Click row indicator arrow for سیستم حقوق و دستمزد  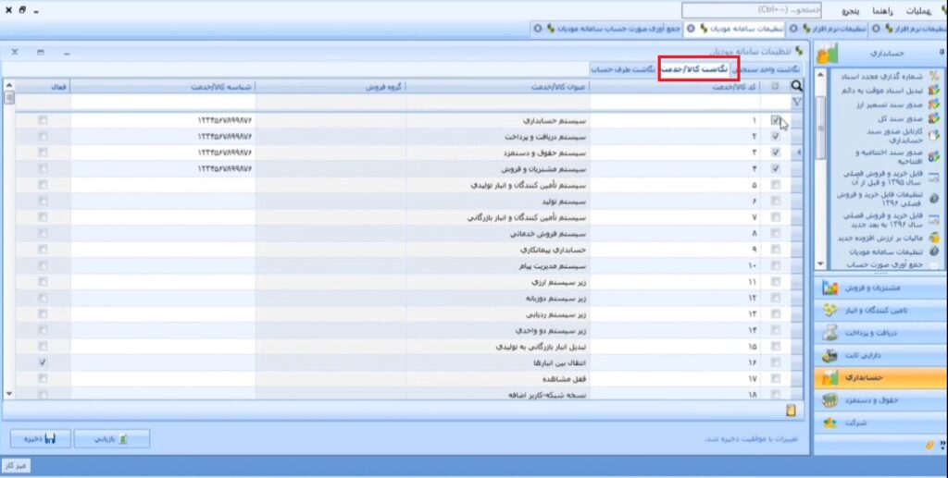[798, 153]
